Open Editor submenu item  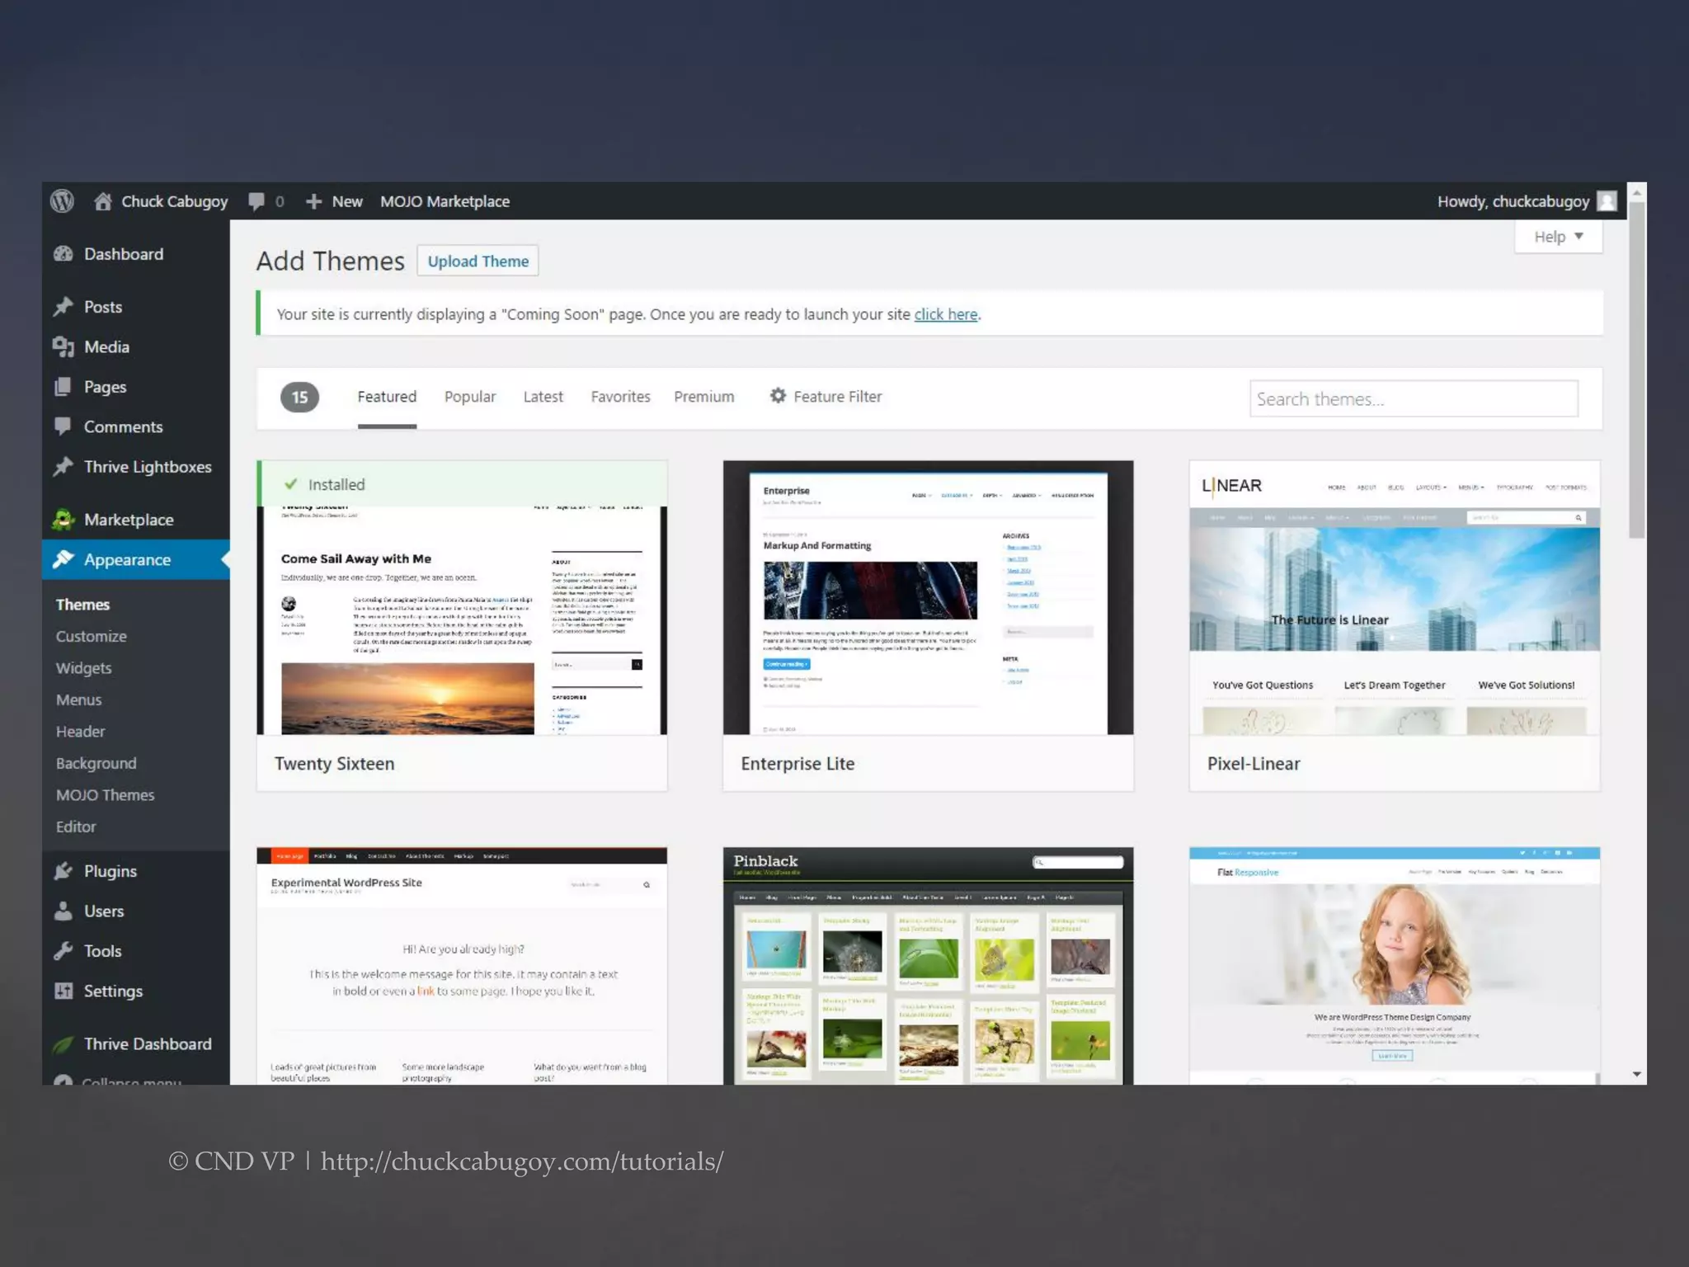[x=76, y=827]
